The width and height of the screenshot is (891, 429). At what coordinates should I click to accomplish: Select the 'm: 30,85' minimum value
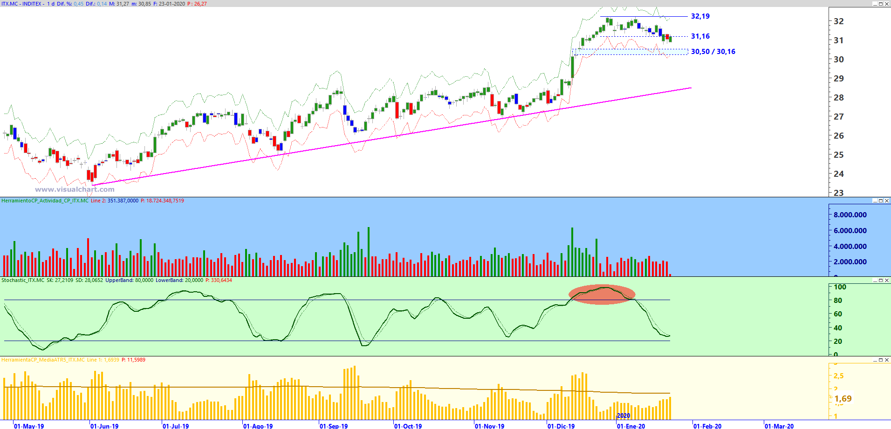click(x=141, y=4)
